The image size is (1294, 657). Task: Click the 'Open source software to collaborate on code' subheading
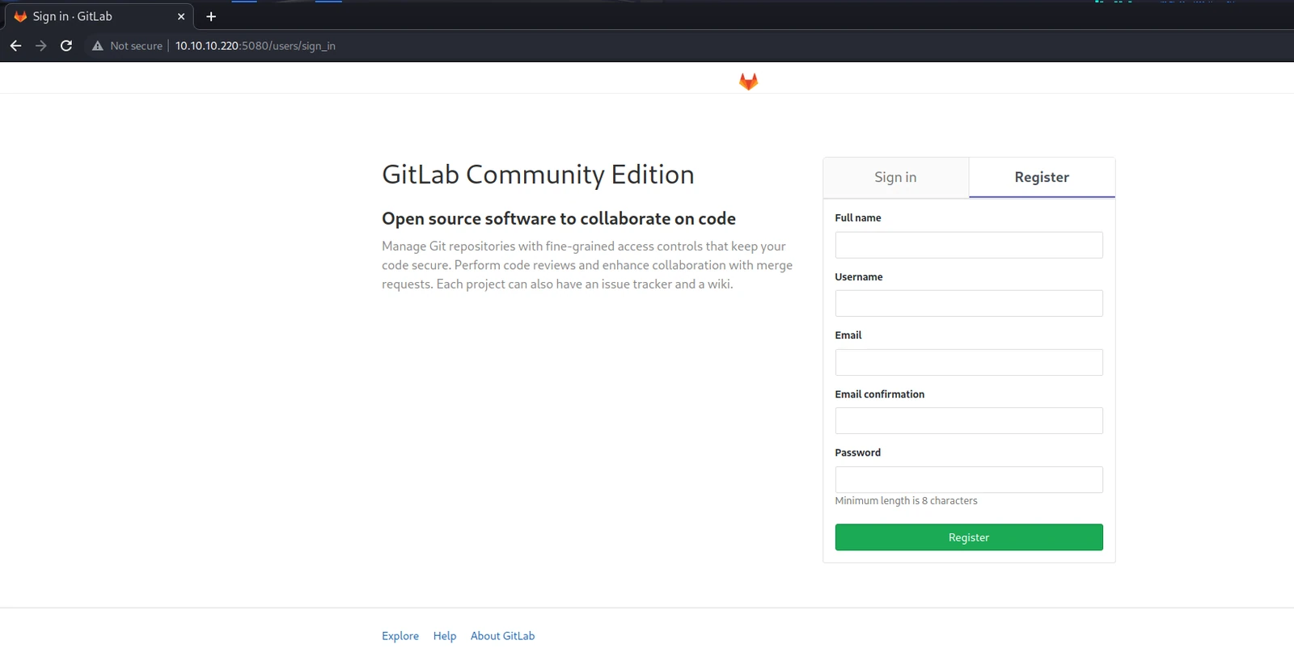pos(559,218)
